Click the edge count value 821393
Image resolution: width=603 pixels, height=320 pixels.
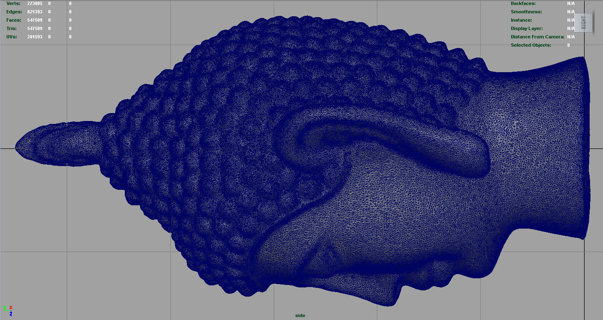point(35,12)
